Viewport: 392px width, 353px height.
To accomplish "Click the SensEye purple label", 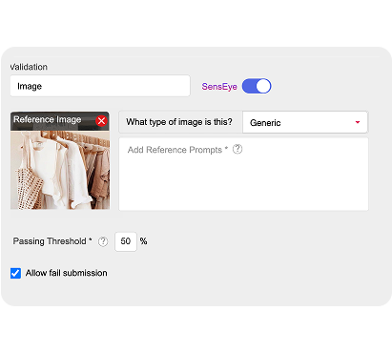I will pyautogui.click(x=219, y=87).
